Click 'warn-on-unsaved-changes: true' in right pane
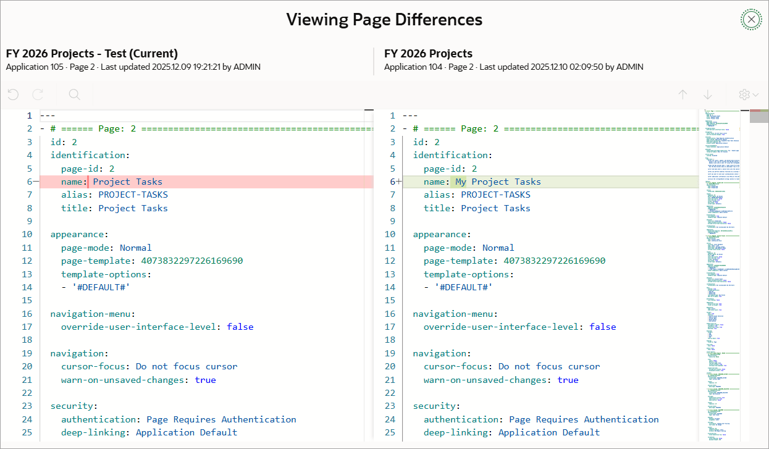The width and height of the screenshot is (769, 449). (x=501, y=380)
